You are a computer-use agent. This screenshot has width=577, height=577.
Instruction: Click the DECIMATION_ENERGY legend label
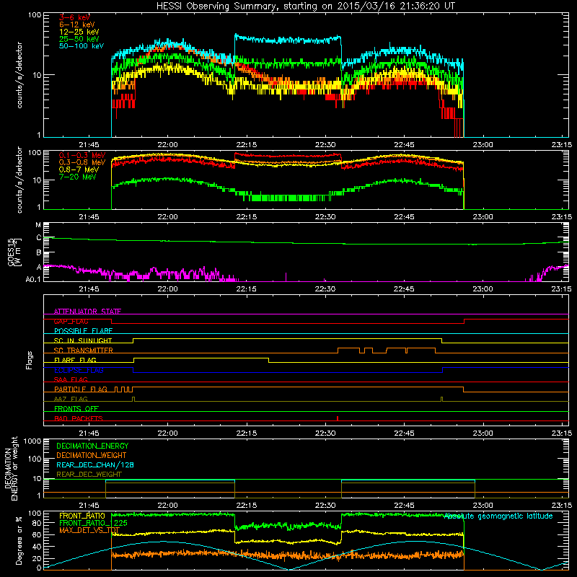[92, 446]
